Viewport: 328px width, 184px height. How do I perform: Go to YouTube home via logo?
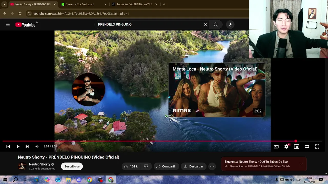pos(25,25)
